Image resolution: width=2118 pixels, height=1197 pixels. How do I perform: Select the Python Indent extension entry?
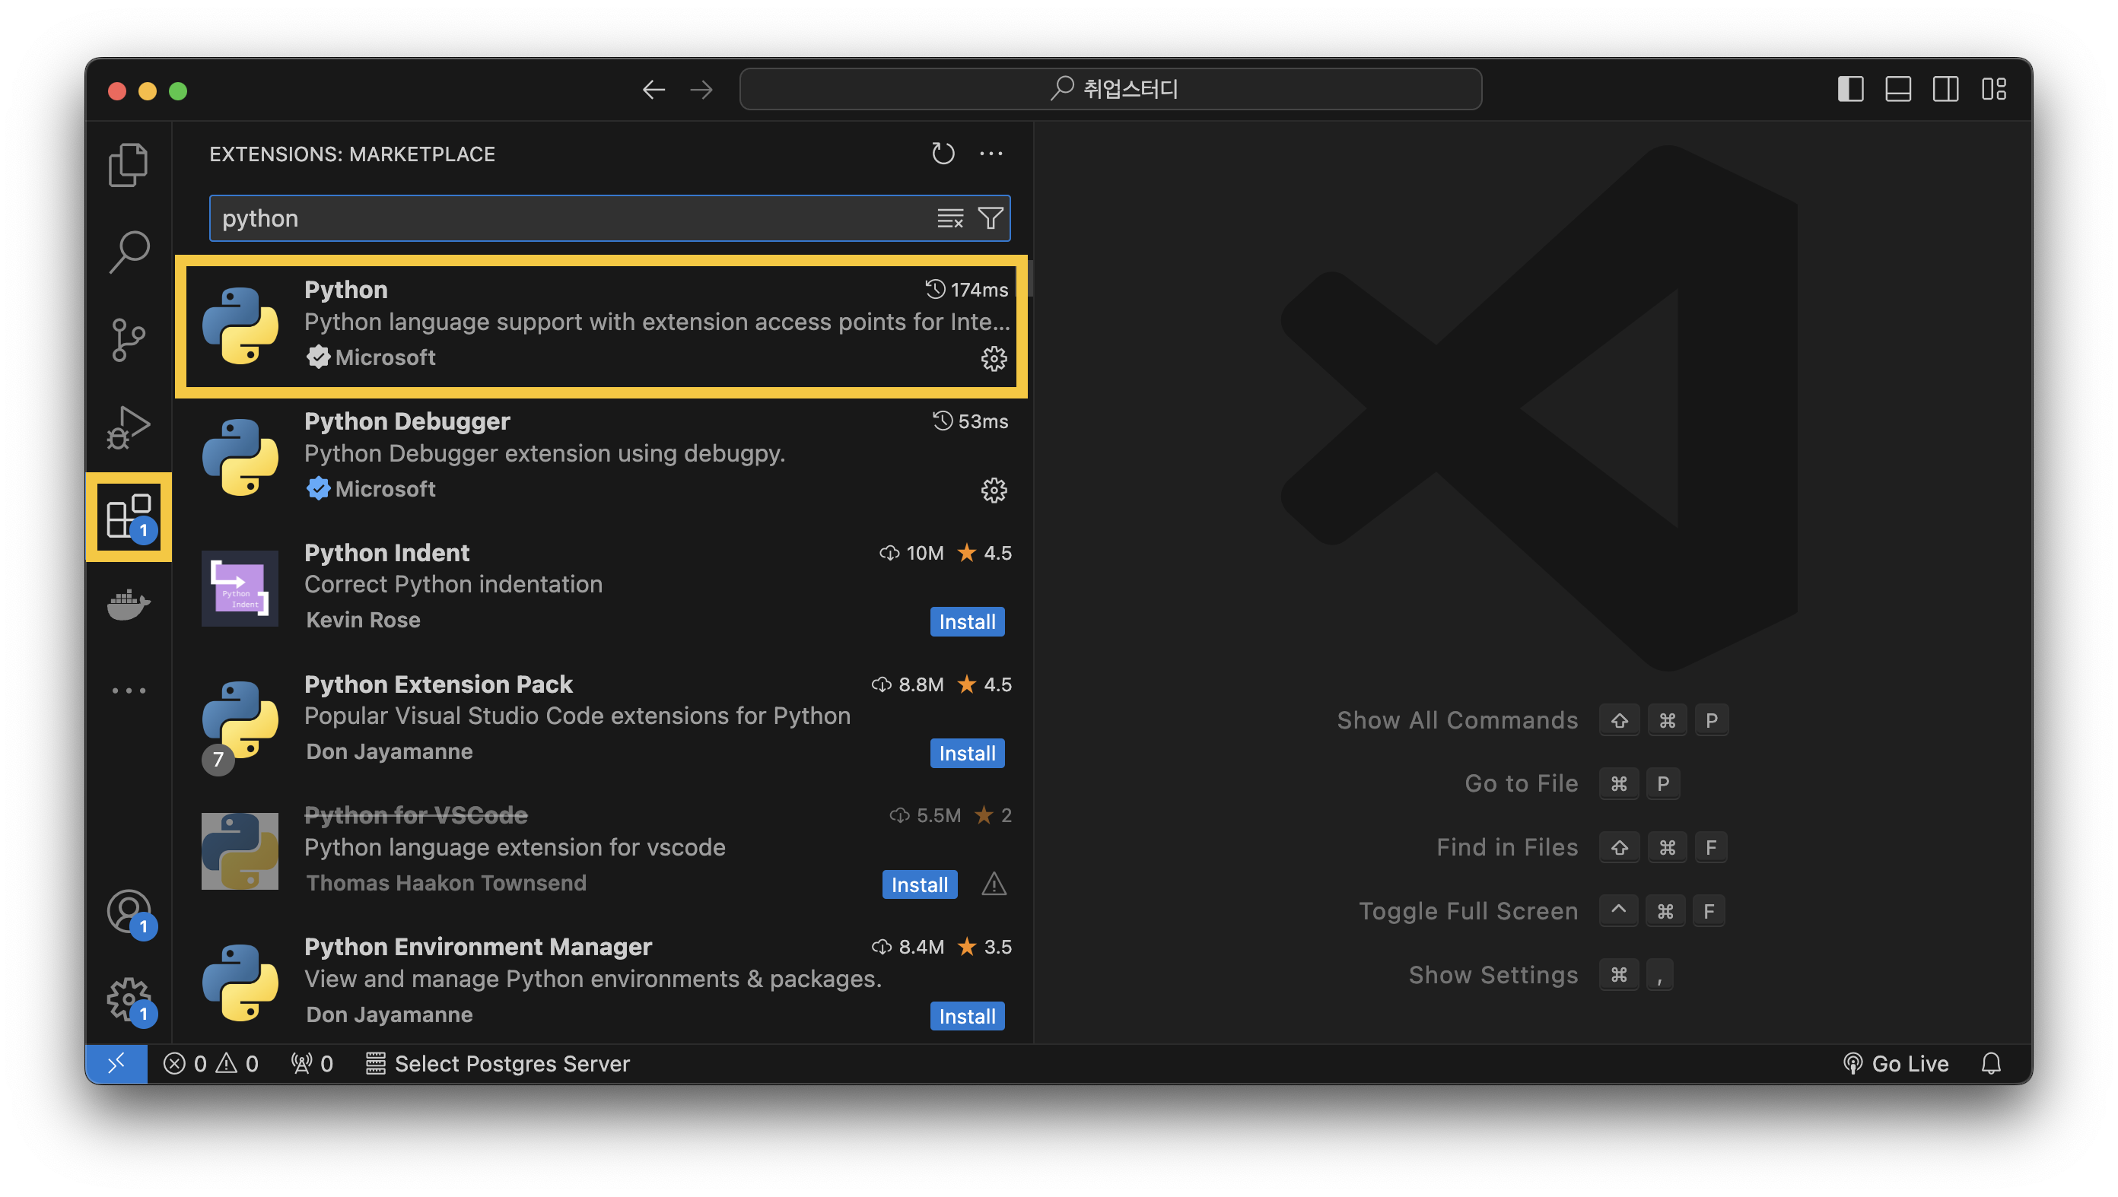point(603,589)
